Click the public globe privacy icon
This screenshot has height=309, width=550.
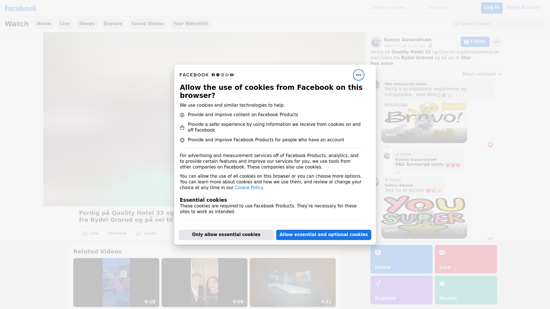(x=430, y=46)
